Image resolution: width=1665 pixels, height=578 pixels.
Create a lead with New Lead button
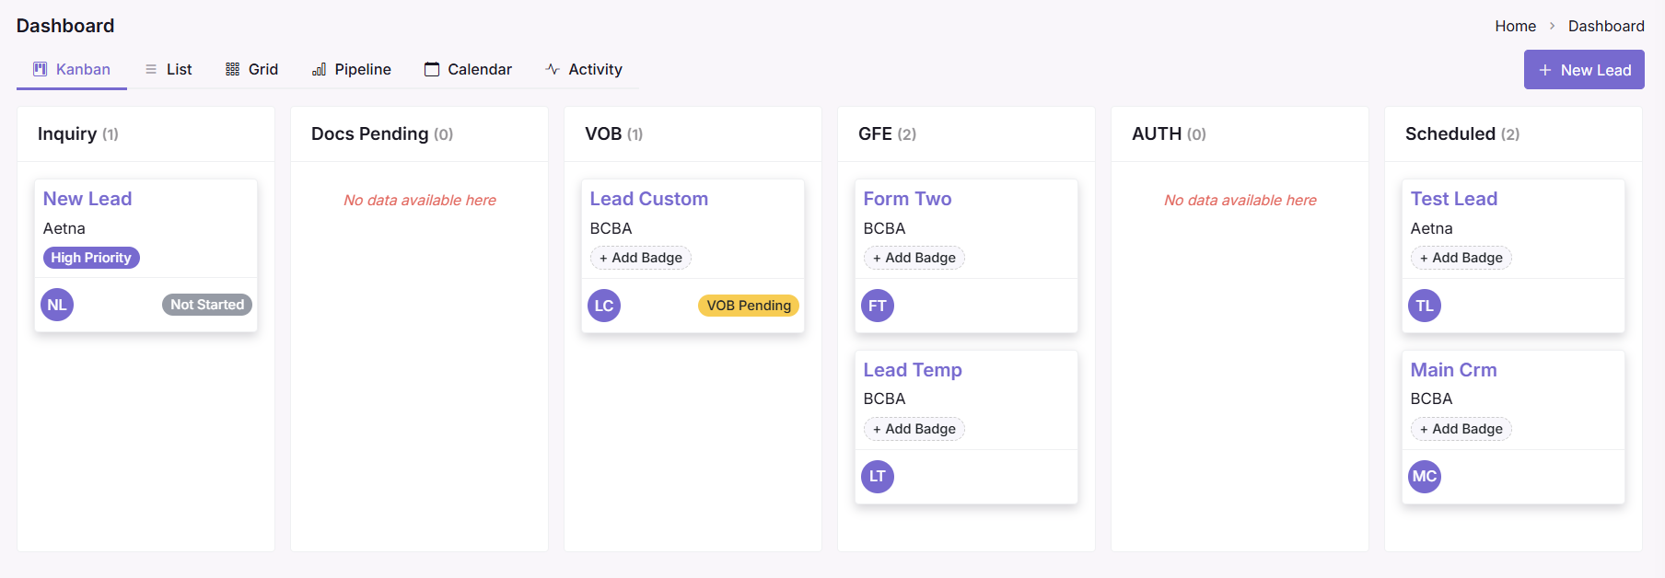click(1584, 70)
